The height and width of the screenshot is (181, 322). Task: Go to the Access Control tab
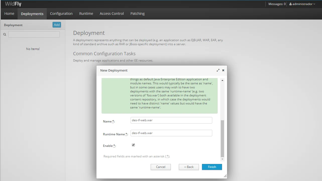click(112, 14)
